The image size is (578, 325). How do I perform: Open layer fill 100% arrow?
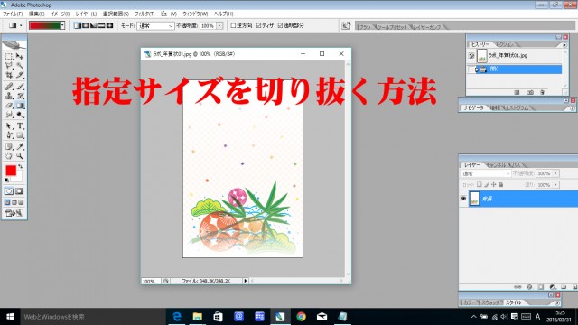555,184
